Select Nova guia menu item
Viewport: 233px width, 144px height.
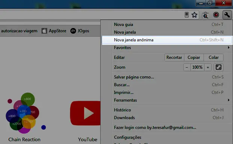coord(167,24)
